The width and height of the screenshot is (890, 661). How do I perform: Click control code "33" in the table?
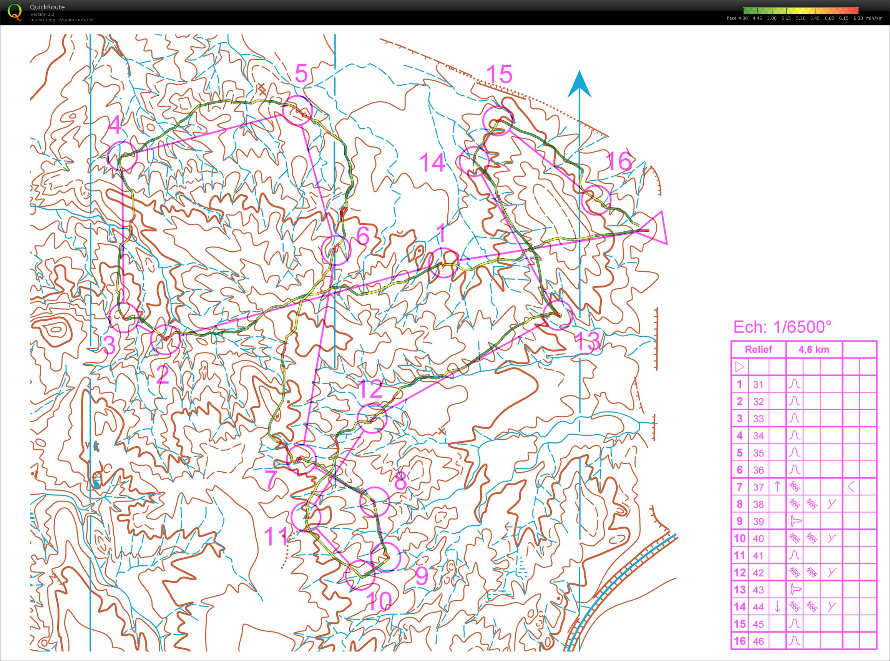coord(759,419)
